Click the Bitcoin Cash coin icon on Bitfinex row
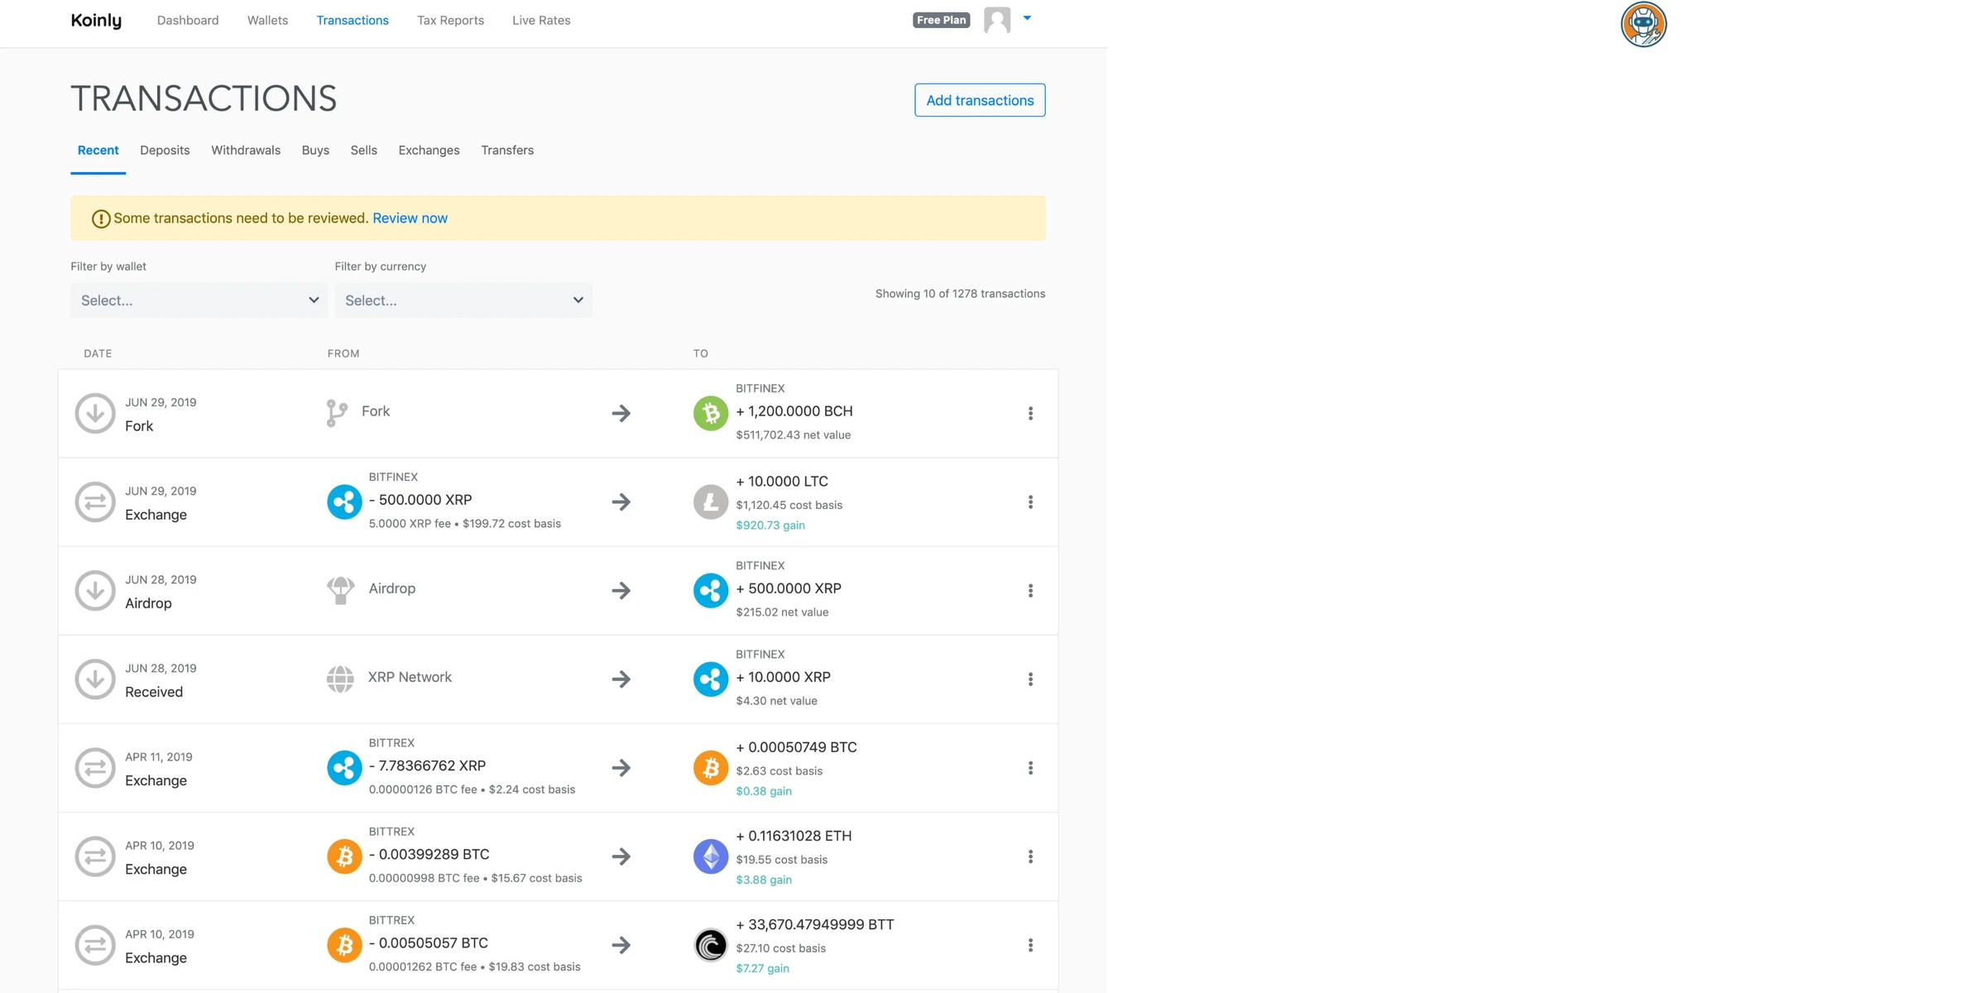The height and width of the screenshot is (993, 1986). tap(710, 413)
